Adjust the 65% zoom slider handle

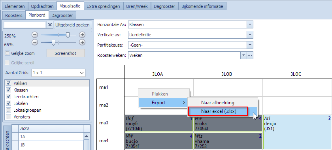coord(54,43)
